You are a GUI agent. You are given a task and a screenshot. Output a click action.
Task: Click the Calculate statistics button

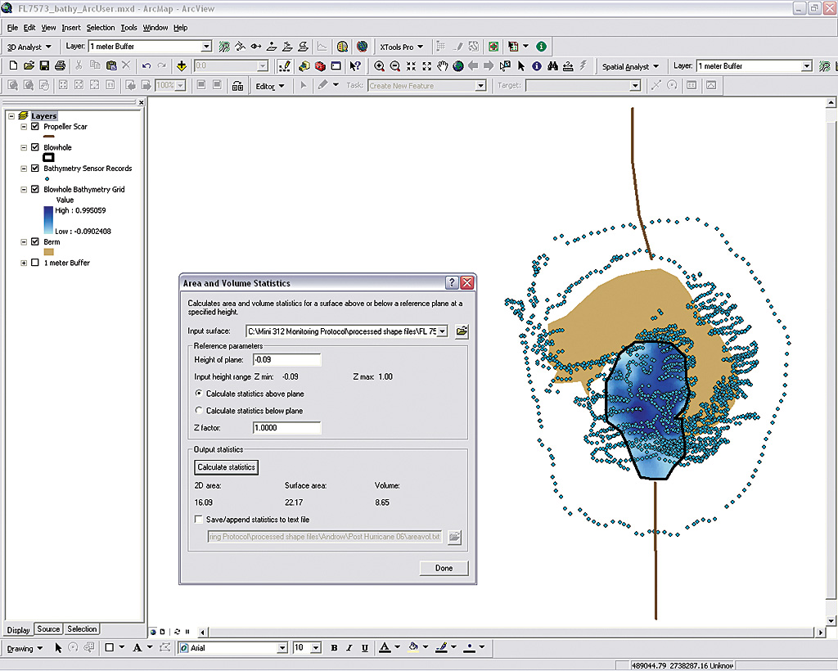pos(227,467)
